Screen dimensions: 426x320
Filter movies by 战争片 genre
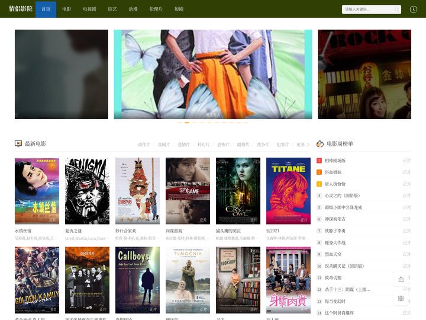coord(263,145)
